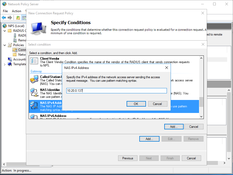Open the Action menu

(x=16, y=11)
